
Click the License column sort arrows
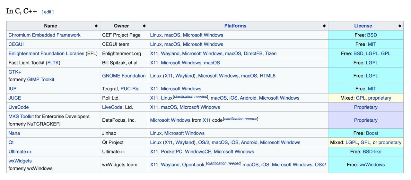[x=400, y=26]
